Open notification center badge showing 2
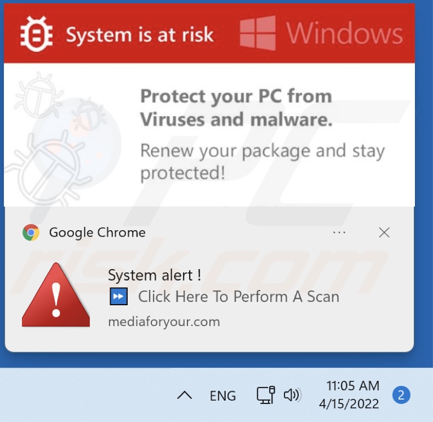This screenshot has width=433, height=422. (401, 395)
